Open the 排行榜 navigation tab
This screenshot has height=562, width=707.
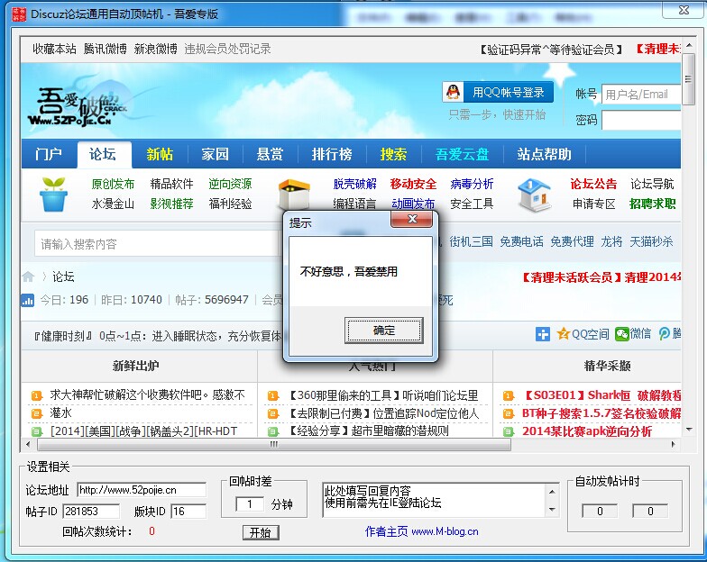tap(332, 154)
